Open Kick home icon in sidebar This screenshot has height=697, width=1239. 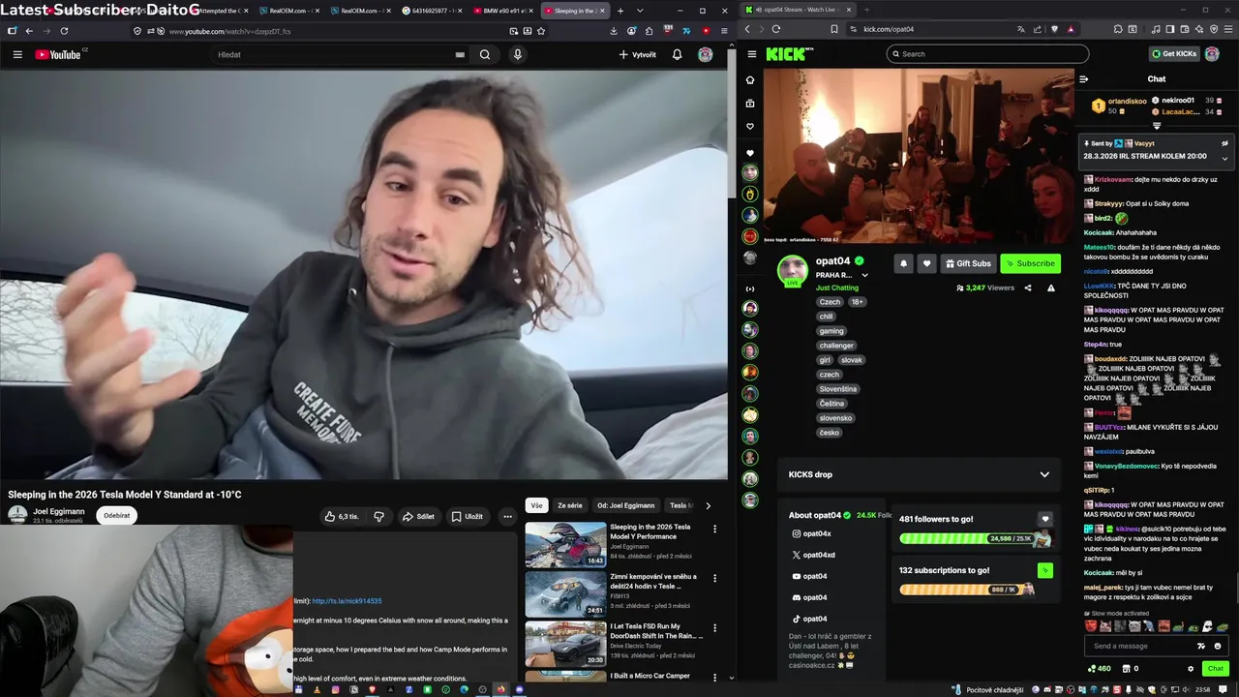pyautogui.click(x=750, y=80)
